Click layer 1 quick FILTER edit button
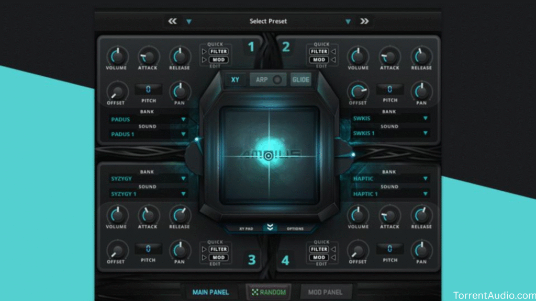 [x=217, y=52]
